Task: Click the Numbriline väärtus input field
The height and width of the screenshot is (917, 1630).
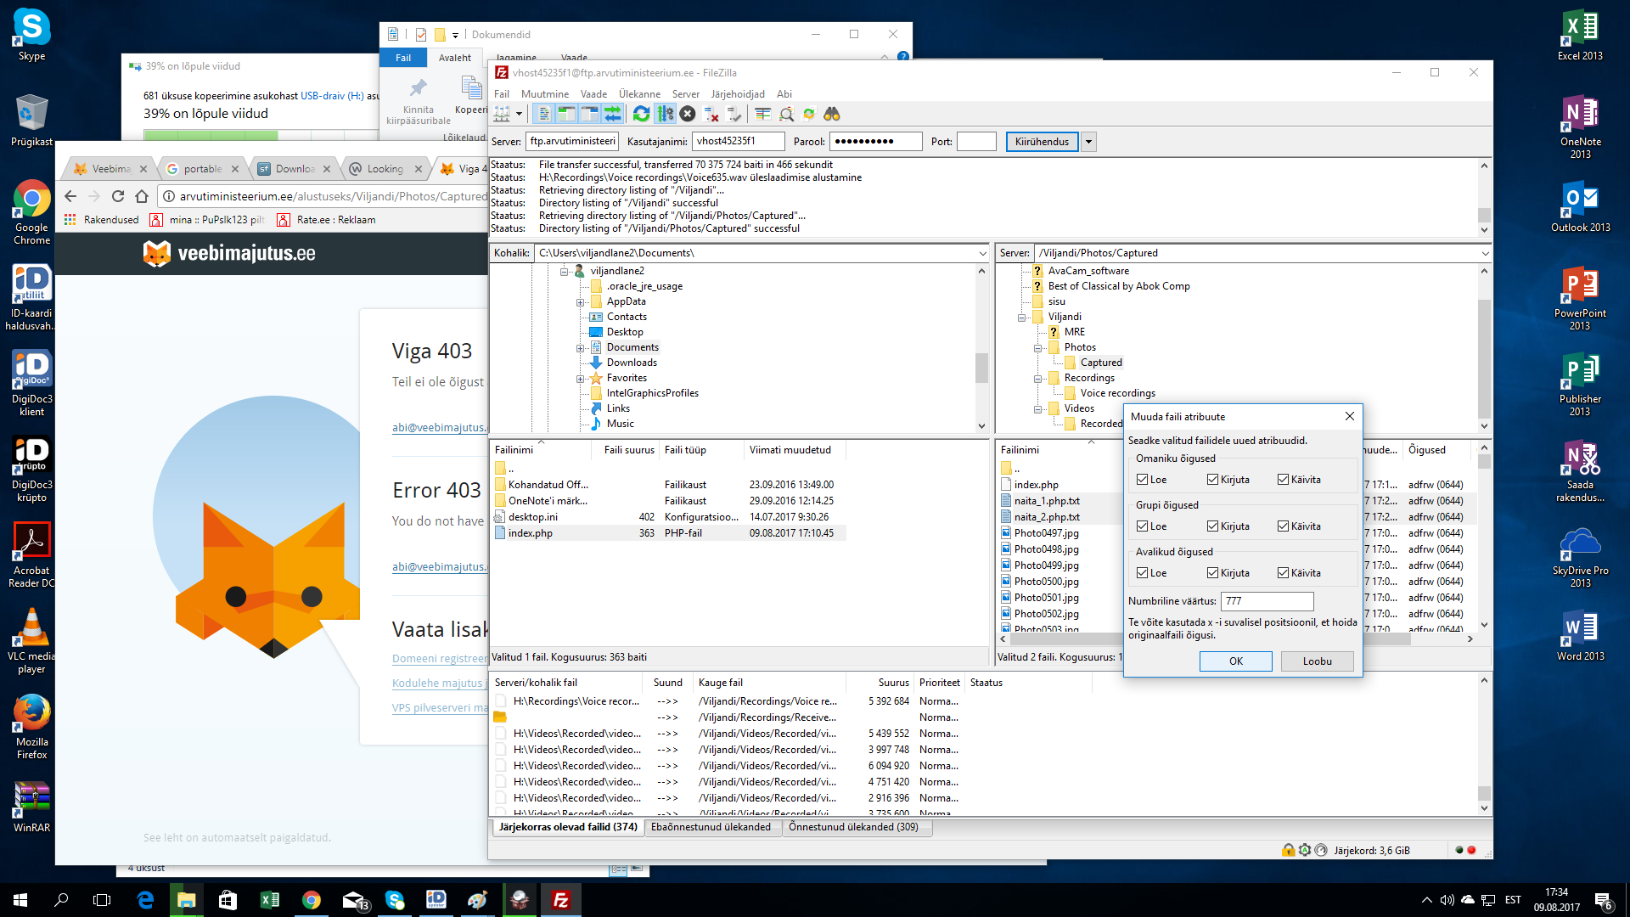Action: click(1267, 601)
